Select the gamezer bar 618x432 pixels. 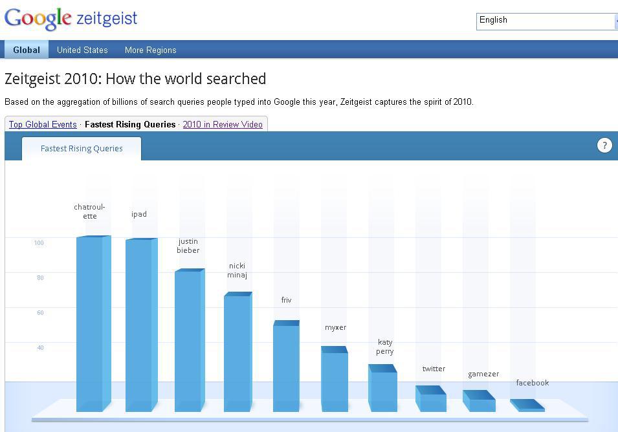[x=480, y=402]
